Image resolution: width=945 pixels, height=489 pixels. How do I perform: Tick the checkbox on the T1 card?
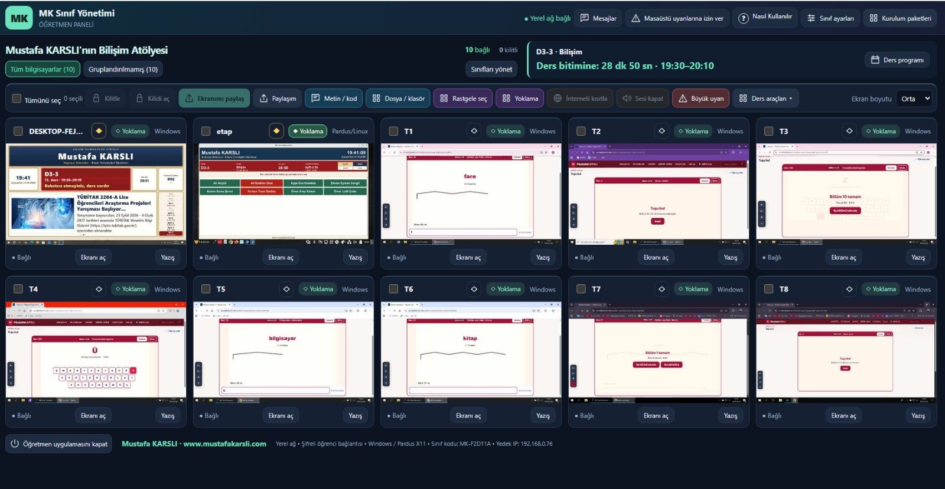(393, 131)
